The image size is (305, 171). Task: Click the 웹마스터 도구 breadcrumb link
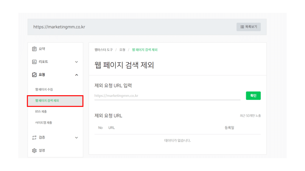103,50
